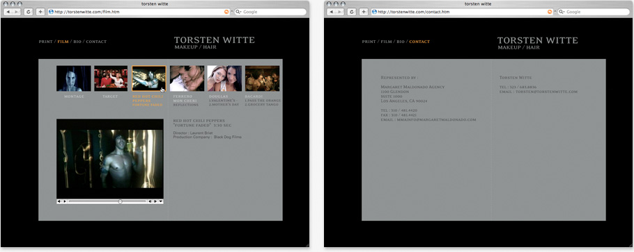634x252 pixels.
Task: Open the QuickTime player options dropdown arrow
Action: tap(161, 201)
